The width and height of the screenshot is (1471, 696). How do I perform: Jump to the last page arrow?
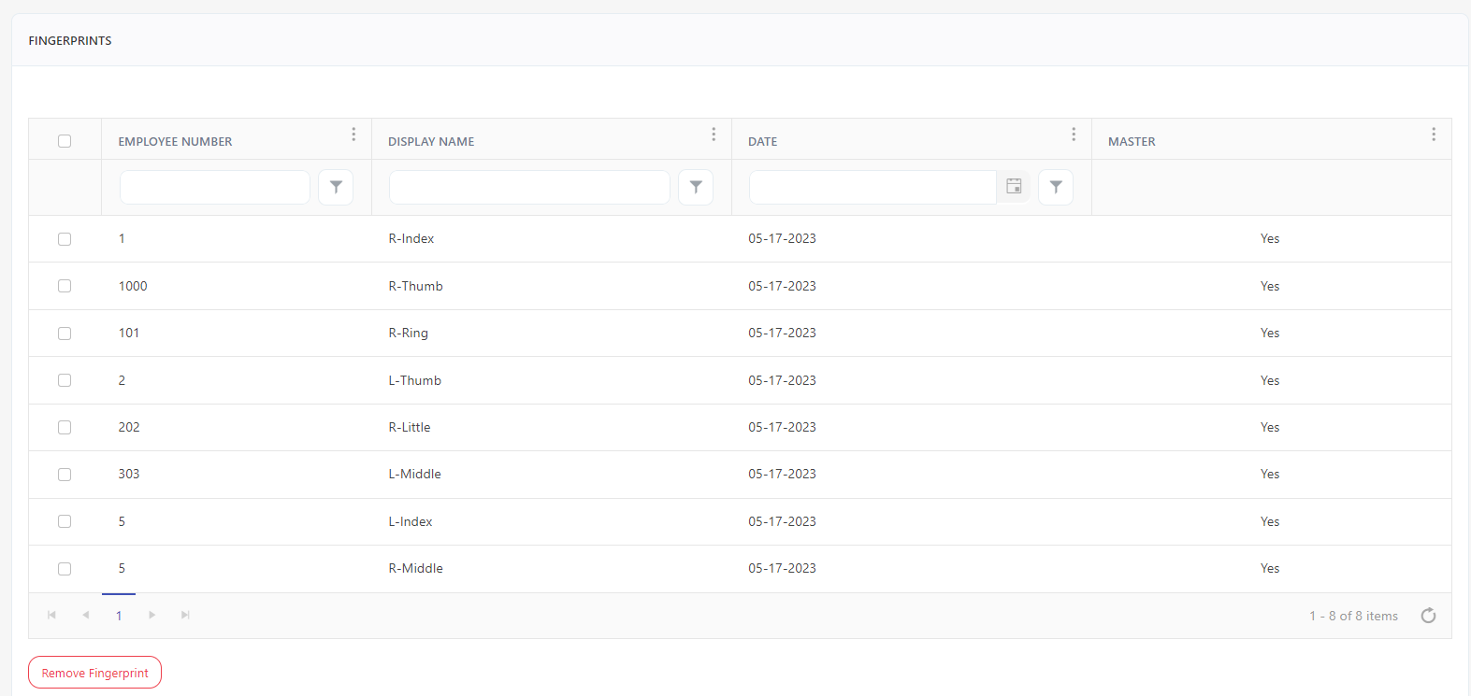click(x=185, y=615)
